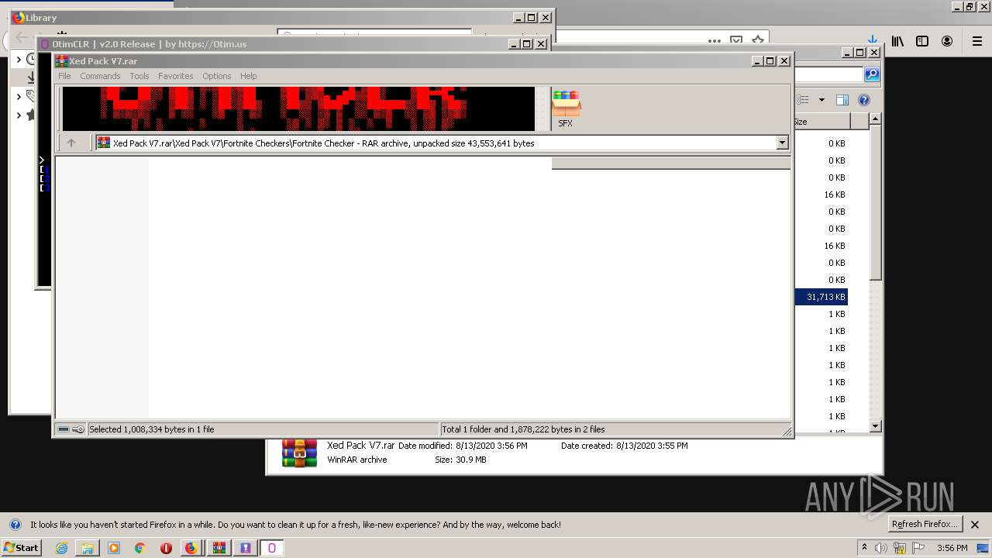Click the Xed Pack V7.rar file name label
Screen dimensions: 992x558
360,446
